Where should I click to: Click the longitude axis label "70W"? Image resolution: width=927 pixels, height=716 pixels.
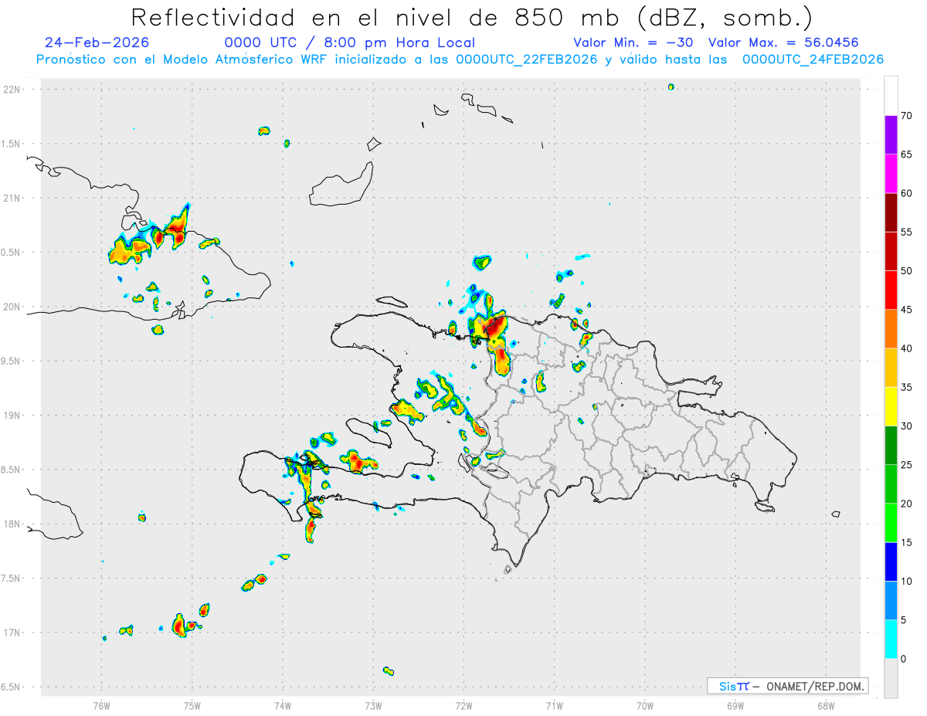click(645, 705)
